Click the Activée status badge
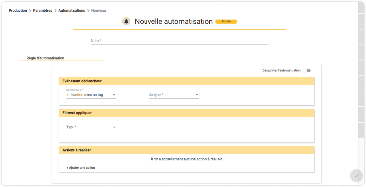This screenshot has height=187, width=366. point(226,22)
